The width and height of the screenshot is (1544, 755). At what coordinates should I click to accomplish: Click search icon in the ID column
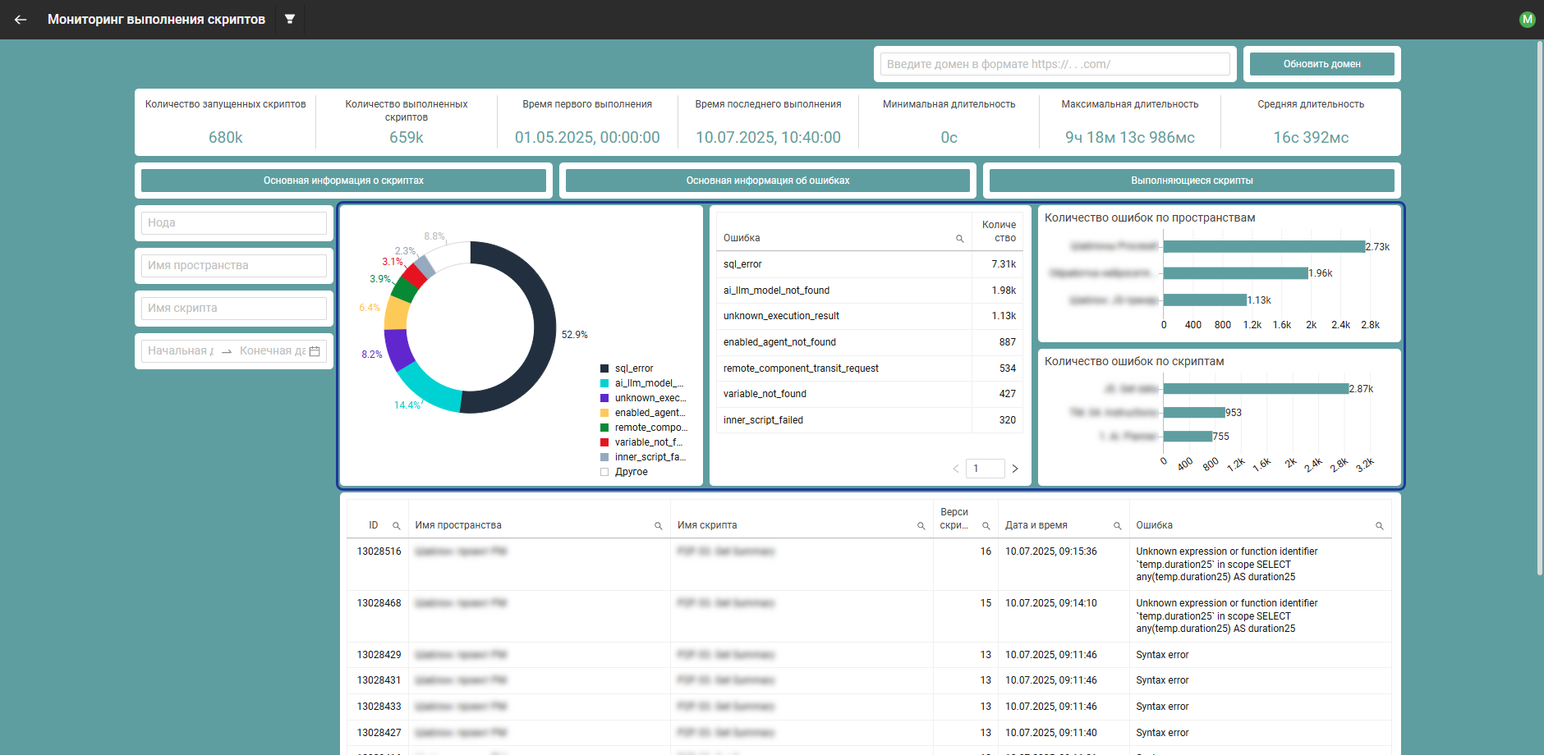point(396,526)
